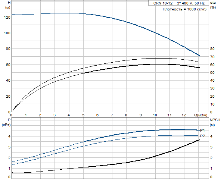Click the flow value 12 on Q axis
Viewport: 221px width, 179px height.
coord(184,115)
